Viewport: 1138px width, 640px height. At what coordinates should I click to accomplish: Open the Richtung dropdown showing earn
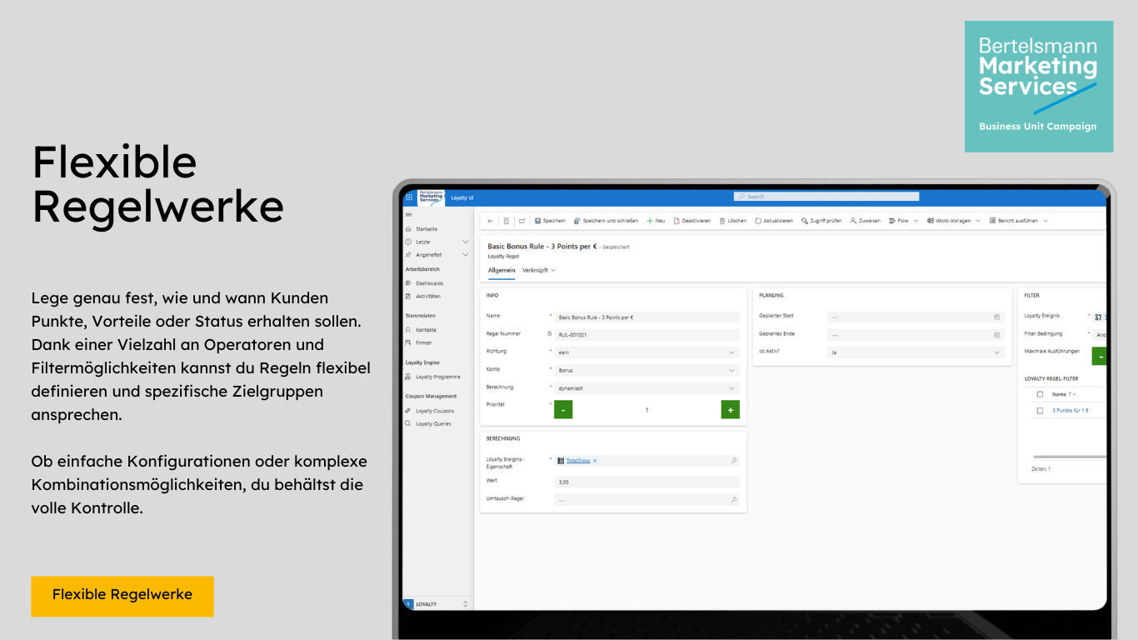646,352
